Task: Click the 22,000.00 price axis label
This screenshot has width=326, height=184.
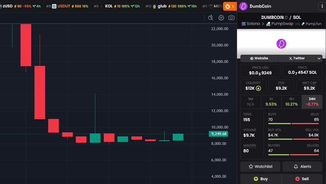Action: (220, 29)
